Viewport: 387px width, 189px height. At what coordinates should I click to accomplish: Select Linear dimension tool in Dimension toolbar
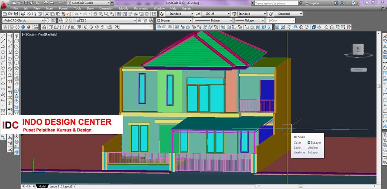[x=9, y=36]
